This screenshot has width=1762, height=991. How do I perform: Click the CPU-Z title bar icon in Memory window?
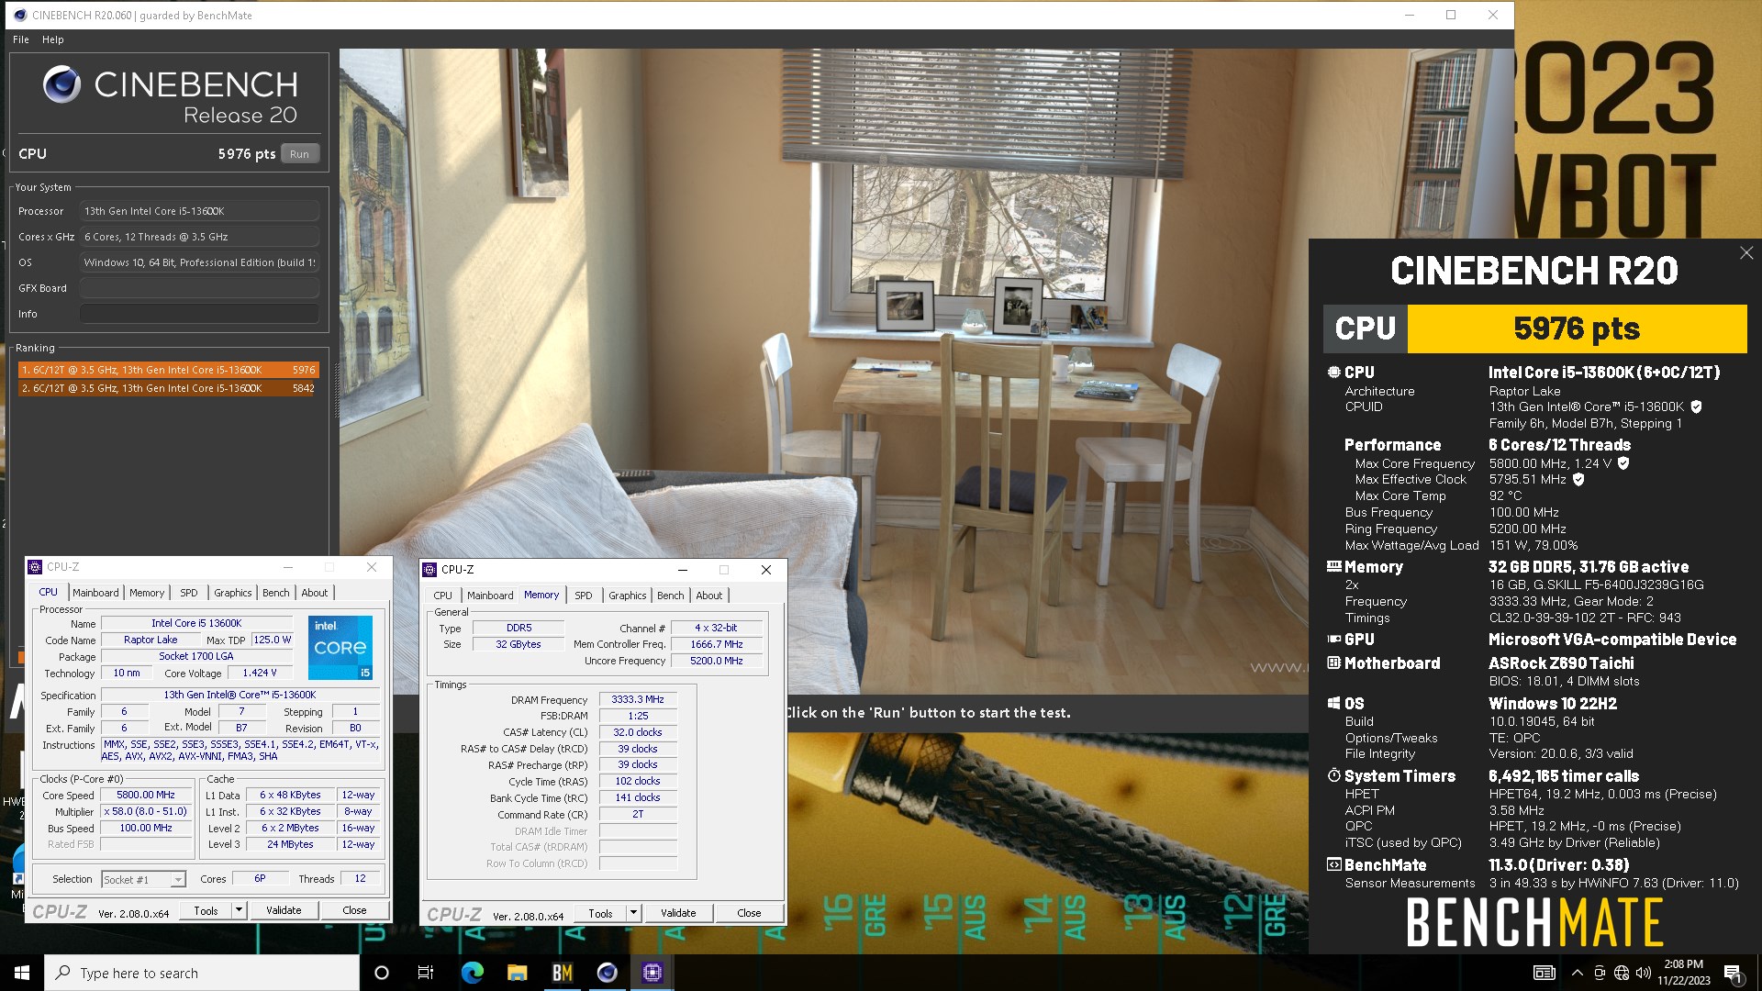coord(429,570)
